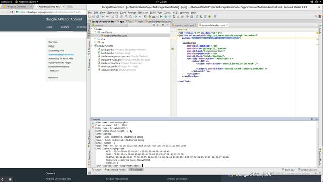The image size is (323, 182).
Task: Open the File menu
Action: (x=90, y=12)
